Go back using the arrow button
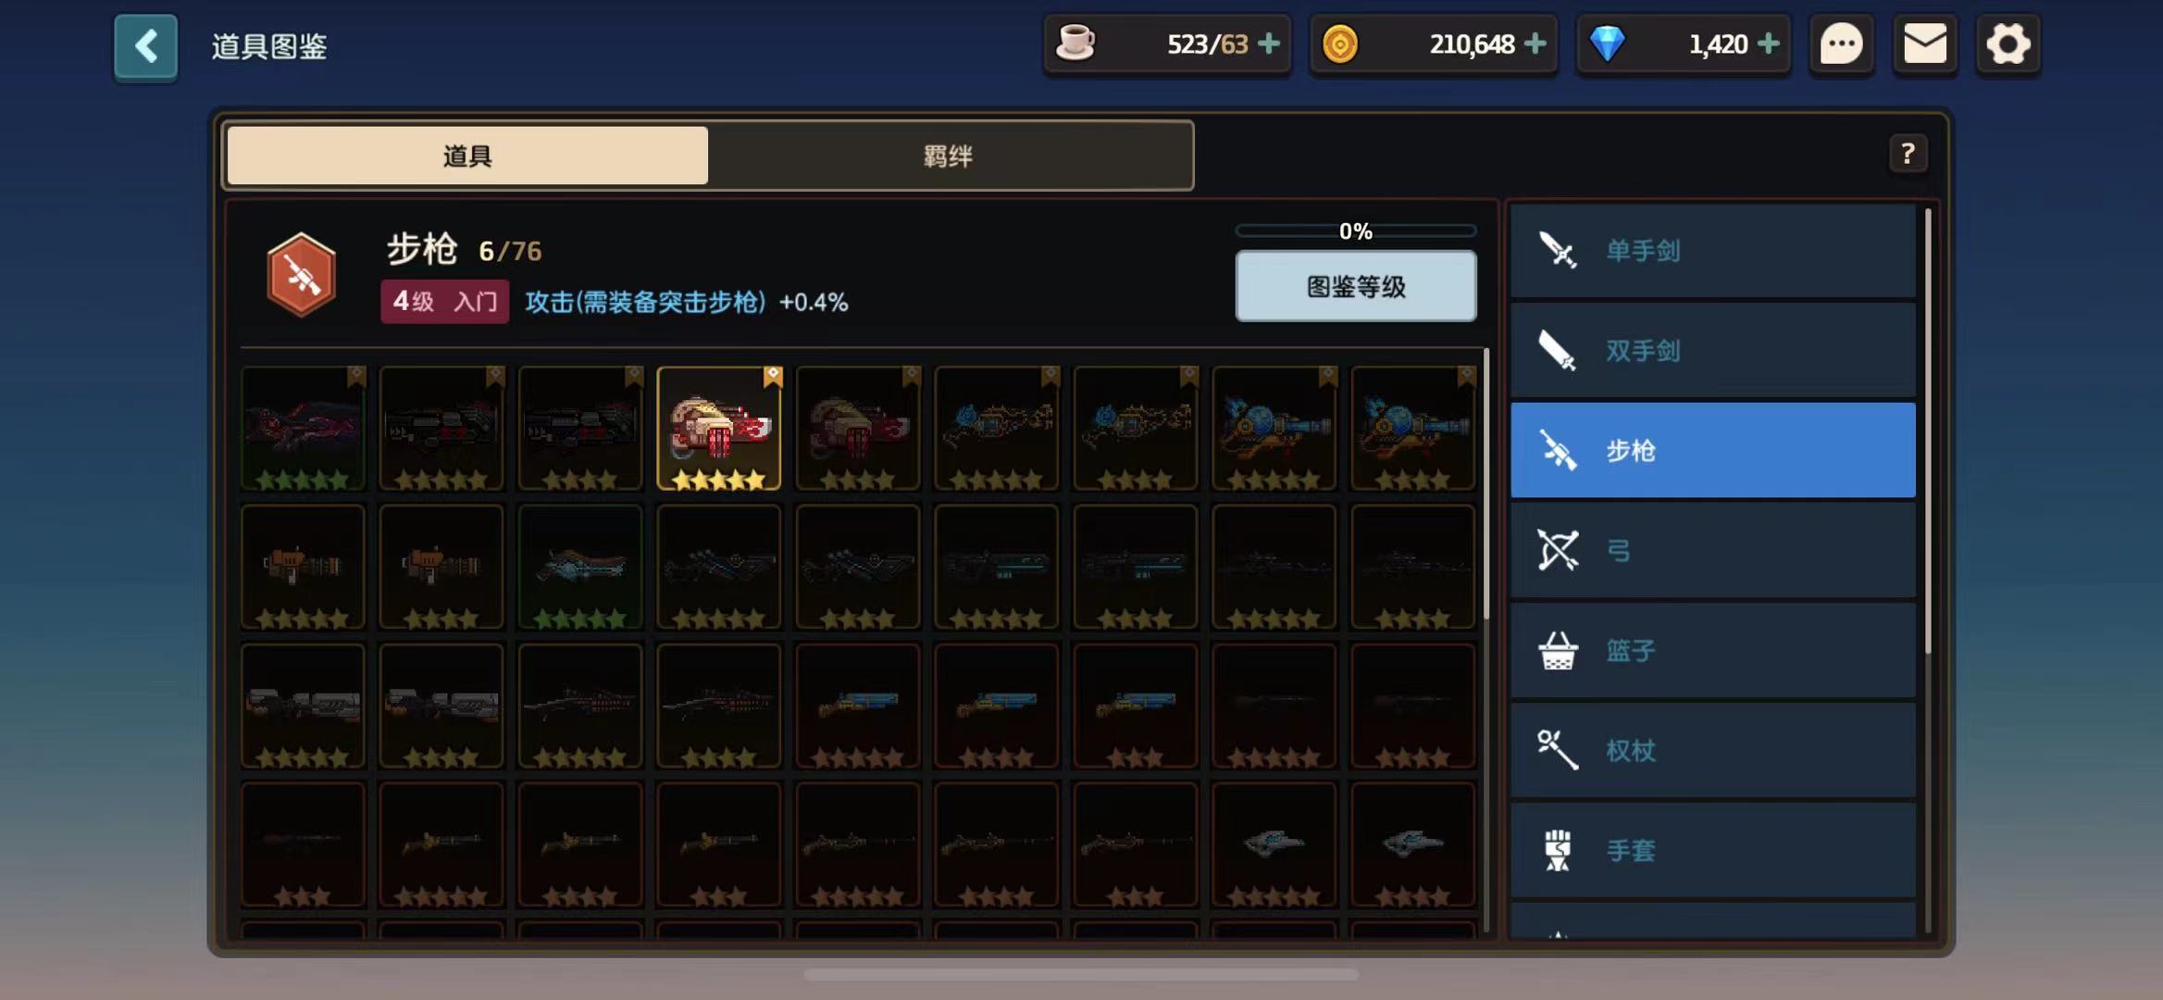 click(x=145, y=46)
